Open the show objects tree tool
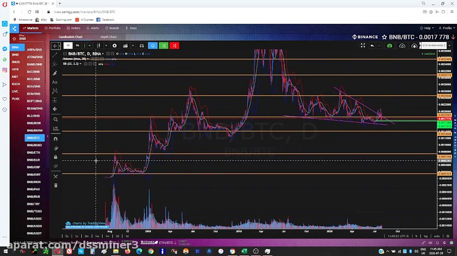This screenshot has width=457, height=256. tap(55, 177)
